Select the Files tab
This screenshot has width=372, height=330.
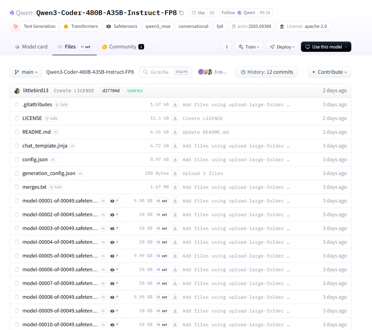click(x=74, y=47)
